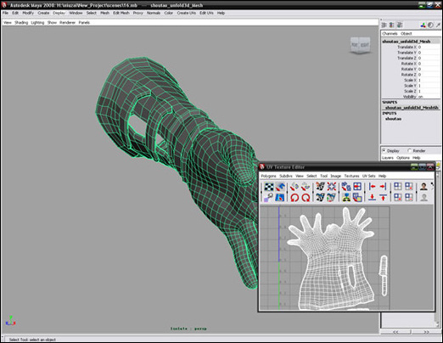
Task: Click the third channel box layout icon
Action: coord(400,25)
